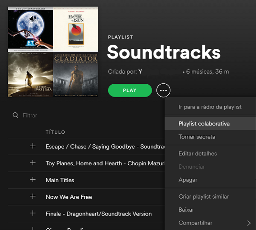Add Escape / Chase track with plus icon

pos(33,146)
